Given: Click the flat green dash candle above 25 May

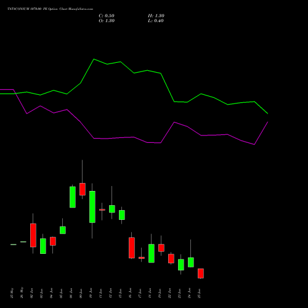Looking at the screenshot, I should click(14, 245).
